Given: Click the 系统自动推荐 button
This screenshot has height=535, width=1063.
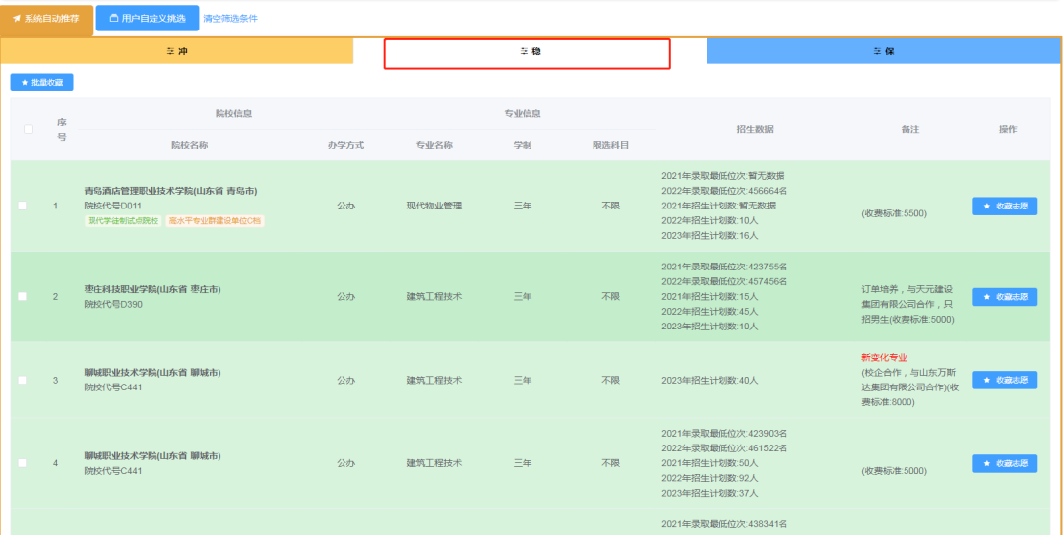Looking at the screenshot, I should 47,19.
